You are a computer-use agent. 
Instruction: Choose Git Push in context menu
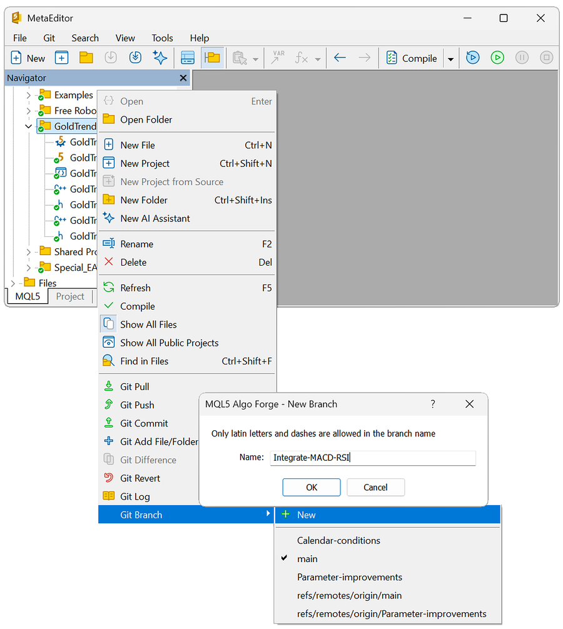click(x=150, y=405)
